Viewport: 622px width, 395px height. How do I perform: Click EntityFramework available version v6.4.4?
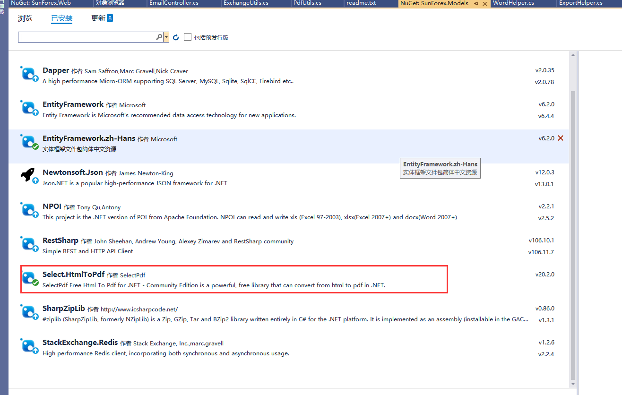[546, 116]
